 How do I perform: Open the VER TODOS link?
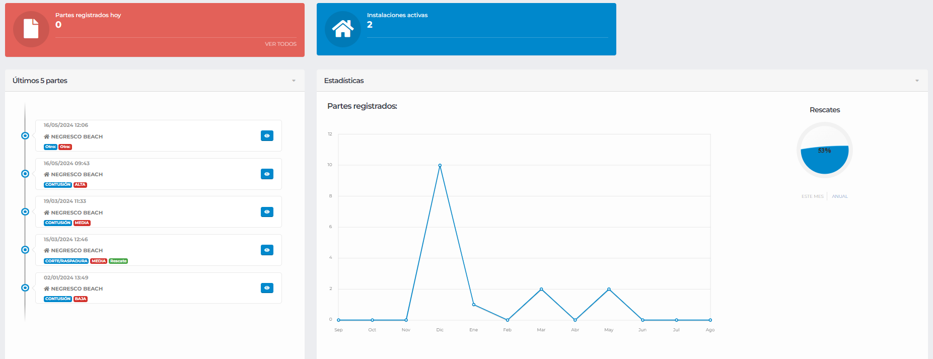pyautogui.click(x=280, y=44)
